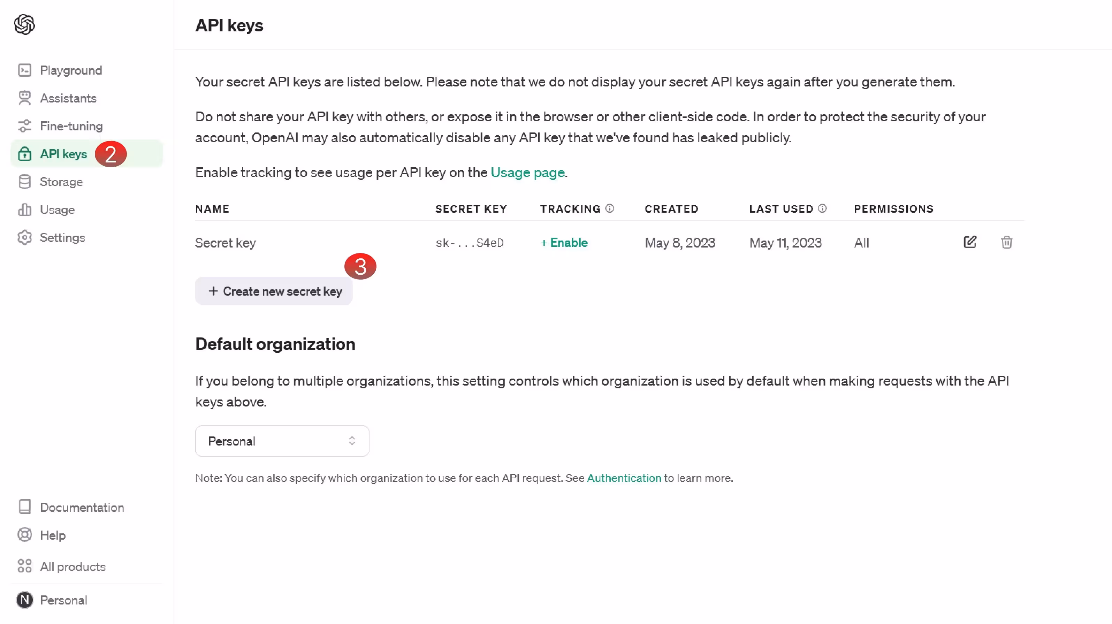The width and height of the screenshot is (1112, 624).
Task: Click the Assistants robot icon in sidebar
Action: pyautogui.click(x=25, y=98)
